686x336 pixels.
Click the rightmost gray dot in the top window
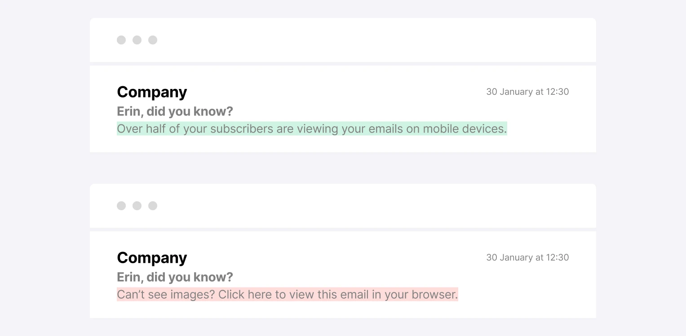[153, 40]
